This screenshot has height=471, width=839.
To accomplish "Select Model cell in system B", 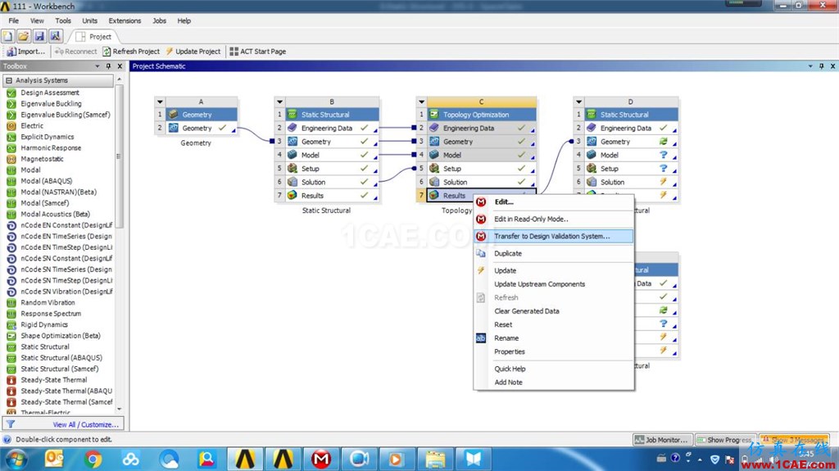I will [332, 155].
